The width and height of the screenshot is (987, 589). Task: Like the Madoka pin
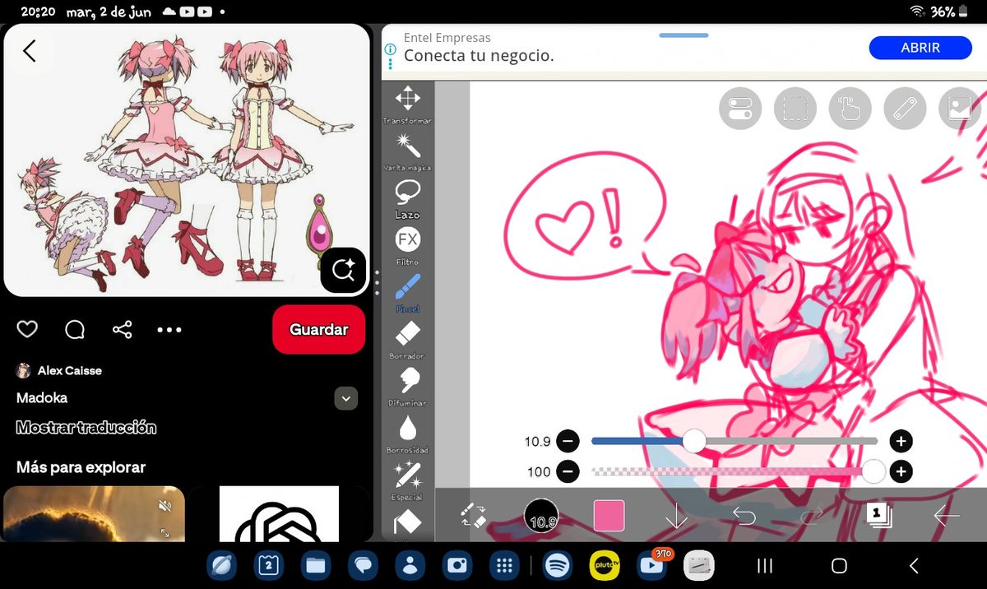[27, 330]
